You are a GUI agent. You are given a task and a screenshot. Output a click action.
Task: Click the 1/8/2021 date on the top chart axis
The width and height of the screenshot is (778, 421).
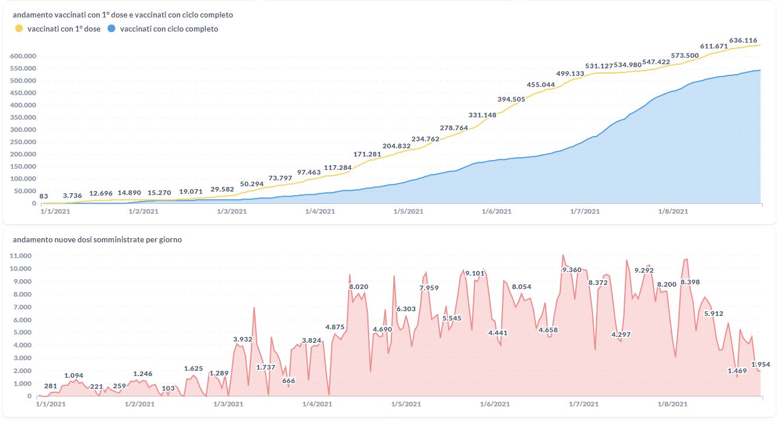point(673,211)
